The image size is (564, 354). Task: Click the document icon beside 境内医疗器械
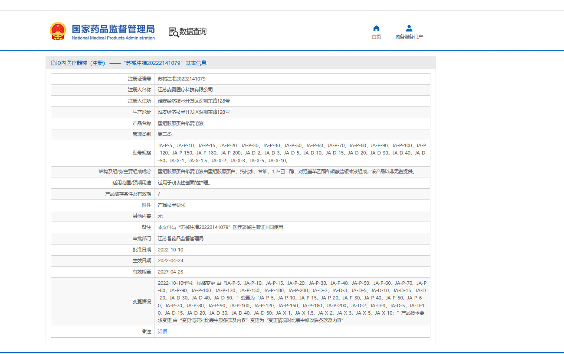coord(53,63)
